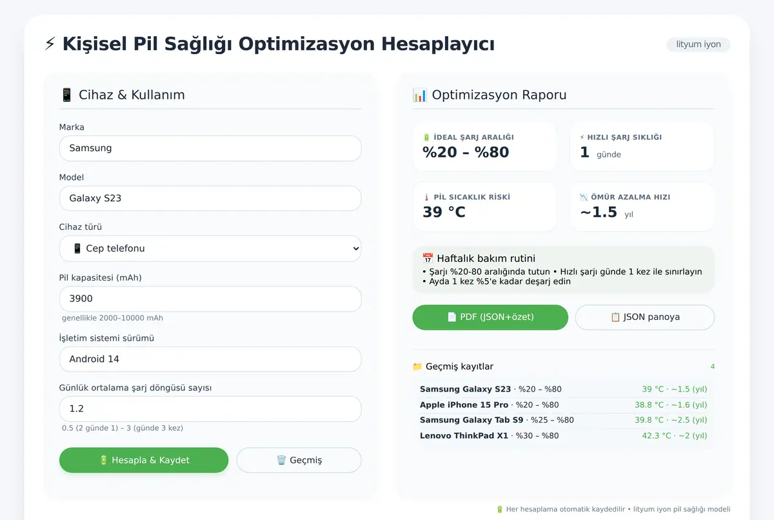
Task: Click the daily charge cycle field showing 1.2
Action: click(x=210, y=409)
